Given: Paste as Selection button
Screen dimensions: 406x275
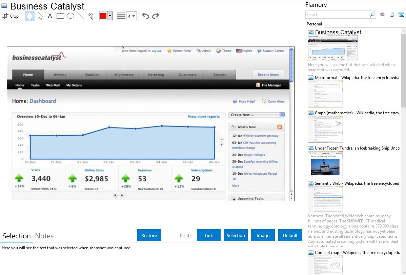Looking at the screenshot, I should point(236,235).
